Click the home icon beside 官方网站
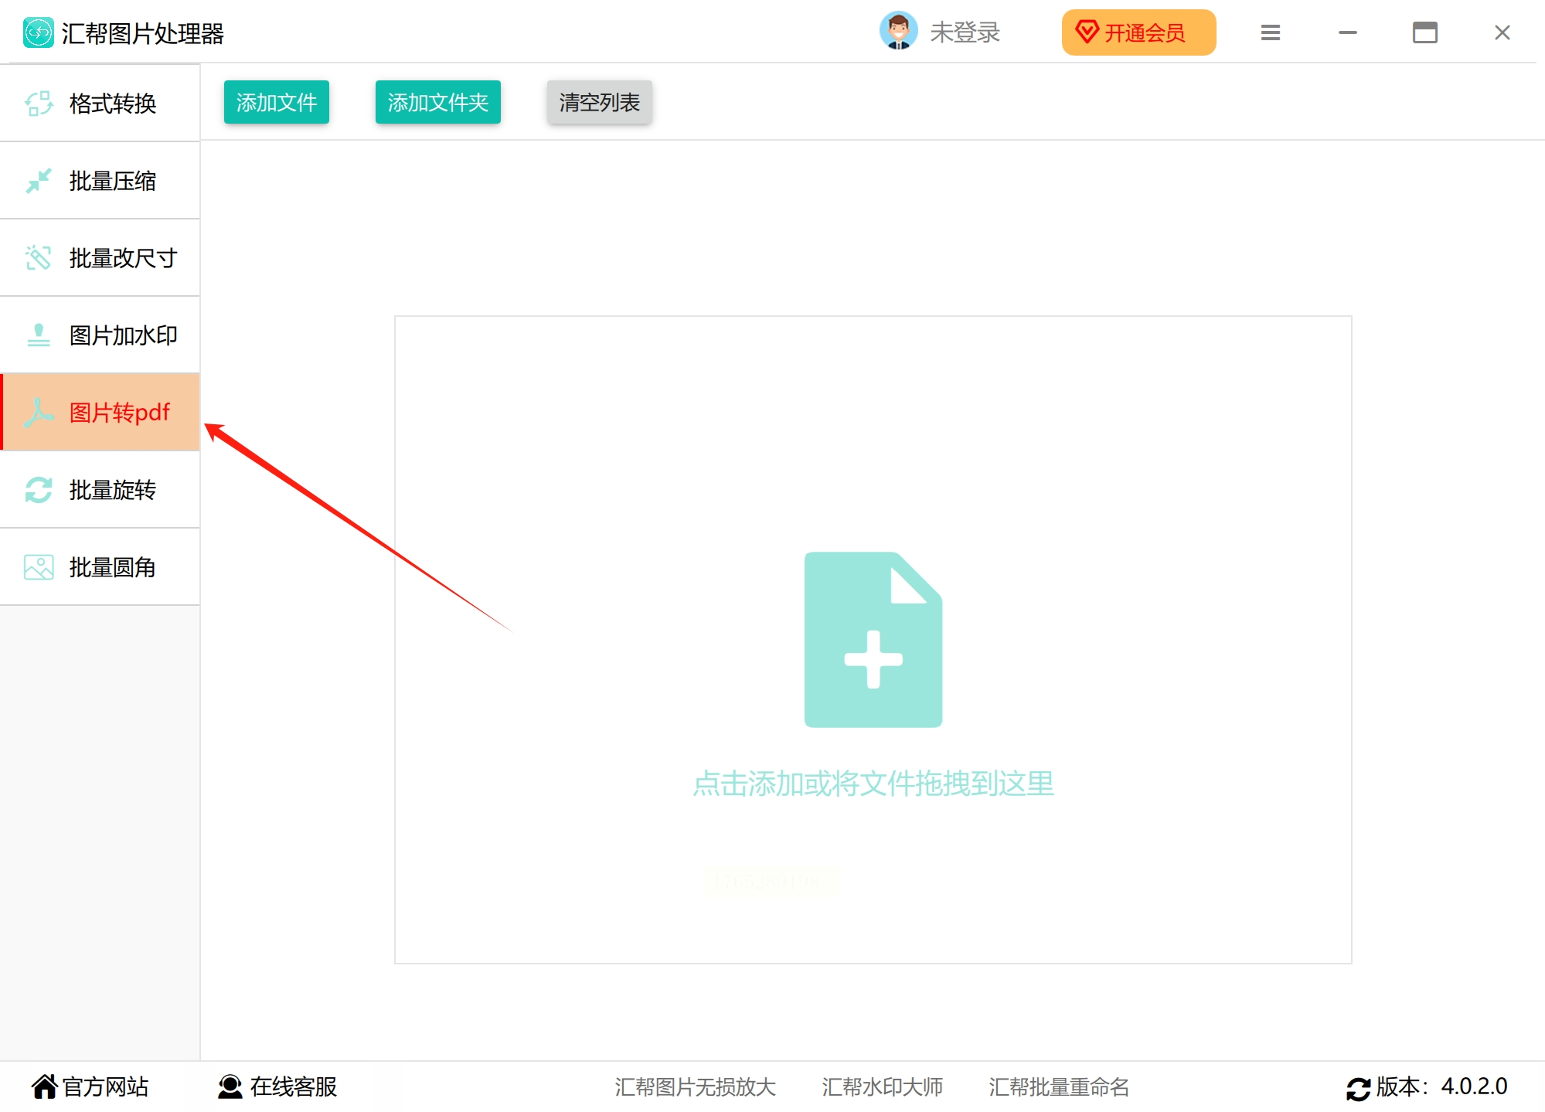 (44, 1086)
